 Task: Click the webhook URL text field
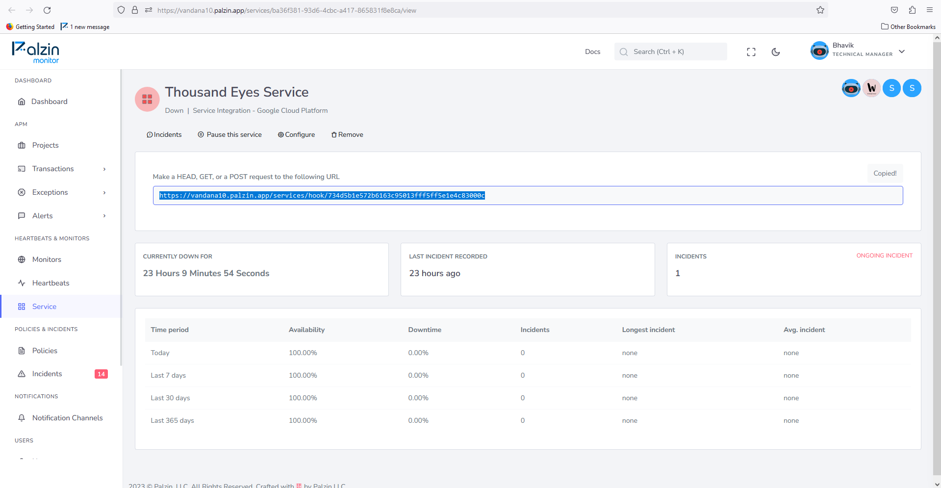point(528,195)
